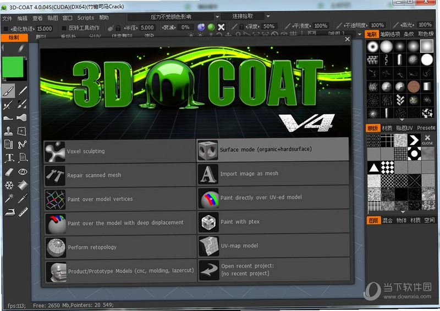Image resolution: width=440 pixels, height=311 pixels.
Task: Switch to the 混合 tab
Action: (x=387, y=220)
